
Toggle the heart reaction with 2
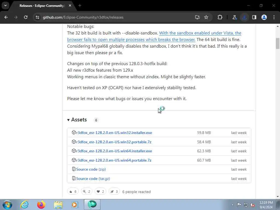(100, 192)
